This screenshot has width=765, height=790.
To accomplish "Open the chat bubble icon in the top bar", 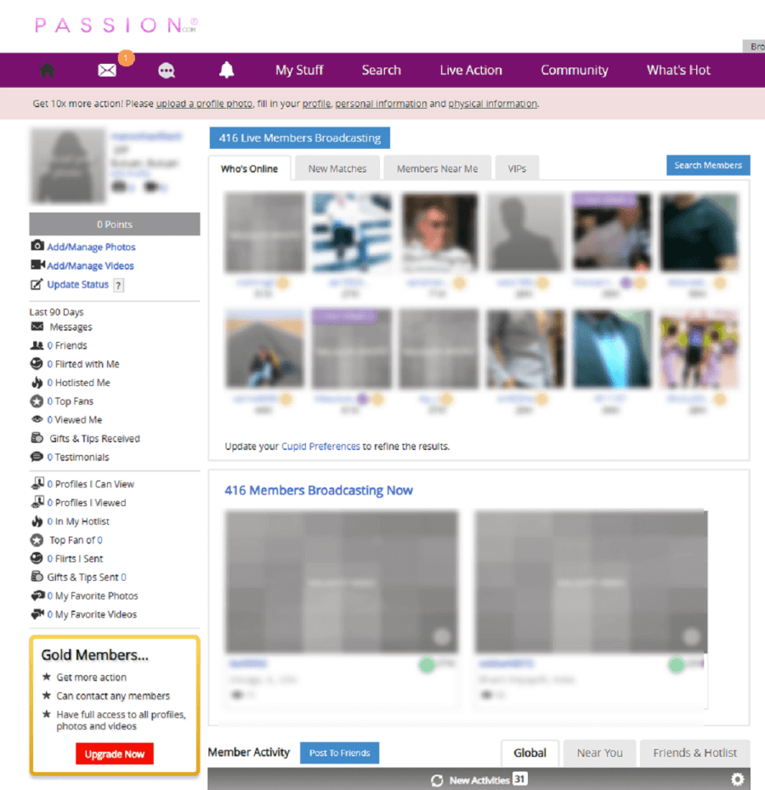I will click(x=167, y=70).
